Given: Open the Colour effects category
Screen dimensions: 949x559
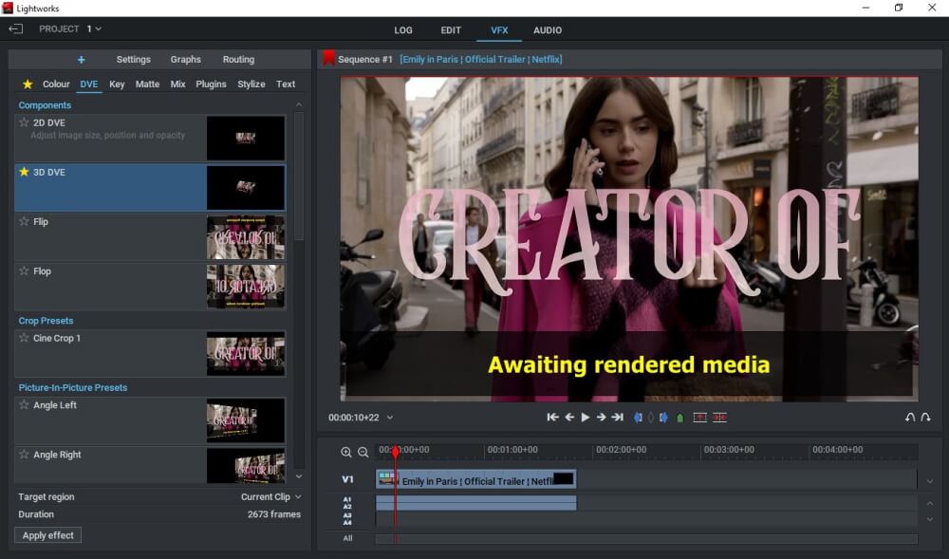Looking at the screenshot, I should coord(56,84).
